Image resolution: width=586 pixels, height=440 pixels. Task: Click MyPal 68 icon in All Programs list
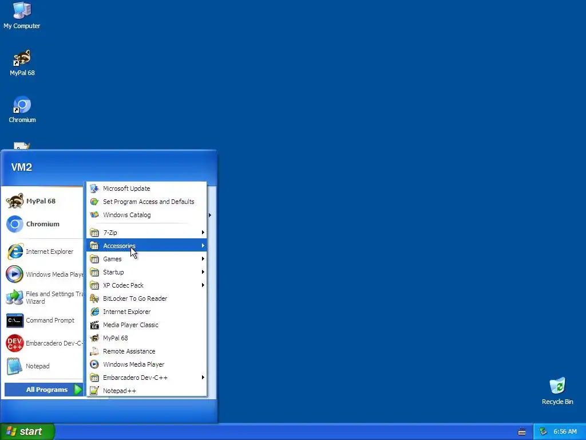[94, 338]
